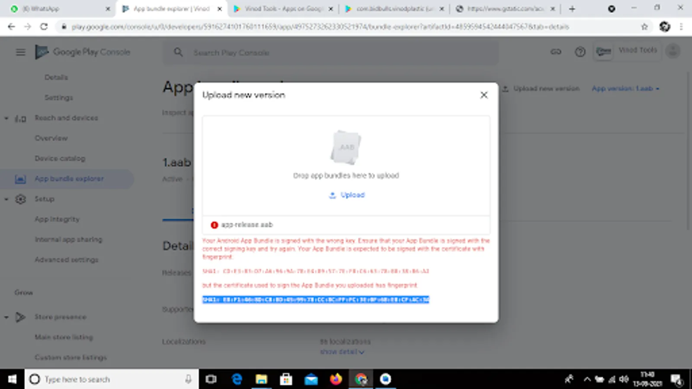
Task: Open the Help question mark icon
Action: point(580,52)
